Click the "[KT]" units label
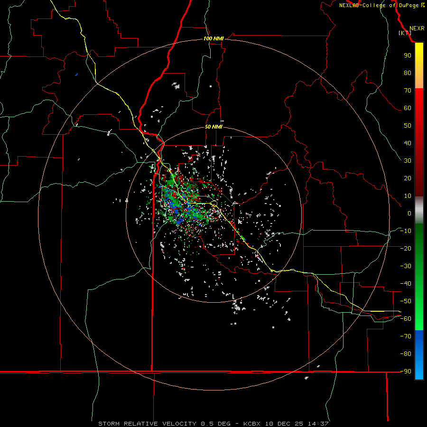Image resolution: width=427 pixels, height=427 pixels. coord(405,33)
